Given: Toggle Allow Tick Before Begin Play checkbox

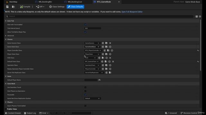Looking at the screenshot, I should point(85,32).
